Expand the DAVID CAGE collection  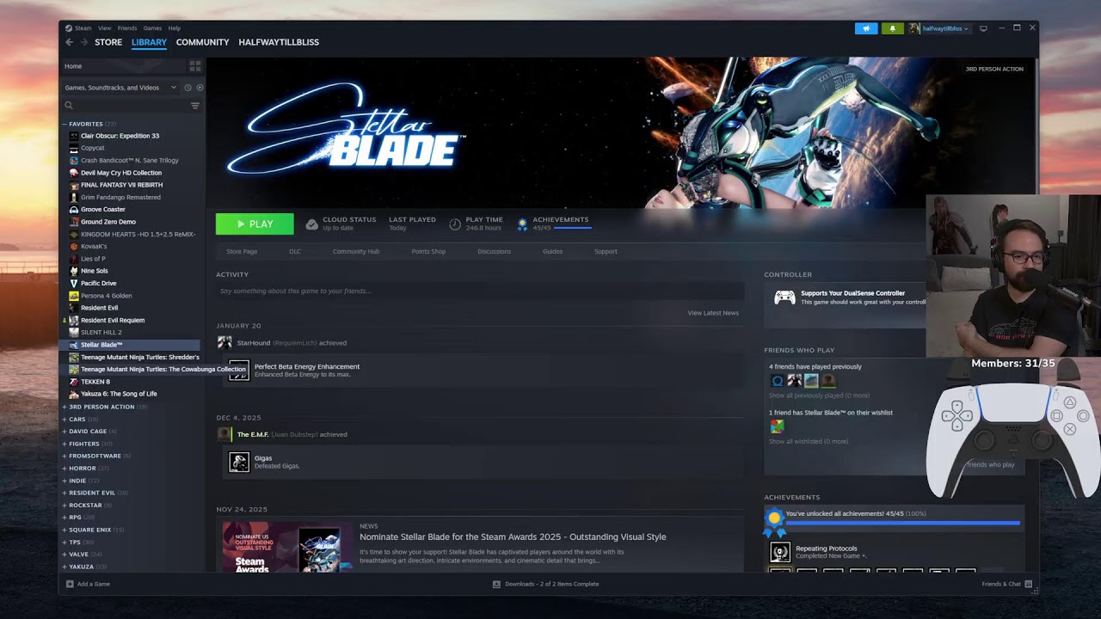click(64, 432)
